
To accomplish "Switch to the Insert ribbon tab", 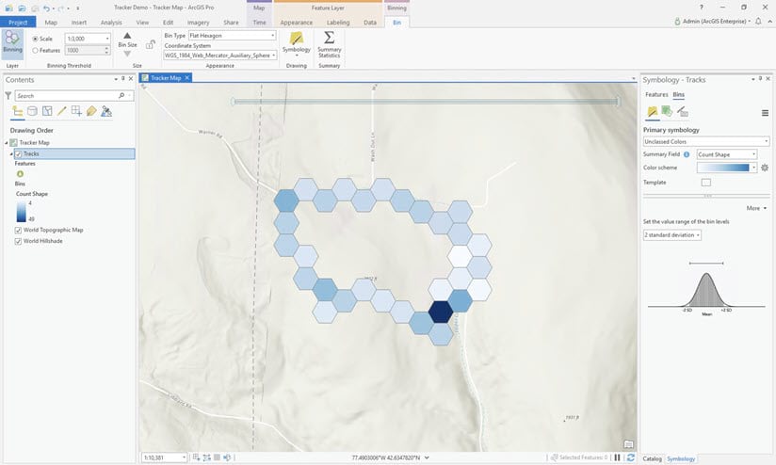I will (79, 23).
